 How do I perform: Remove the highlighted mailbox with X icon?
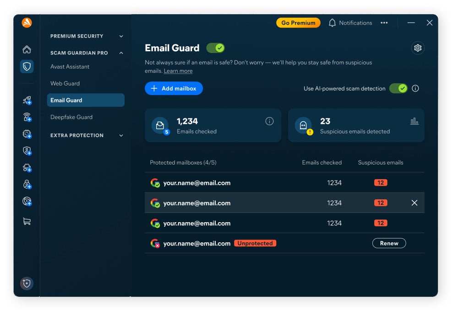pyautogui.click(x=414, y=203)
